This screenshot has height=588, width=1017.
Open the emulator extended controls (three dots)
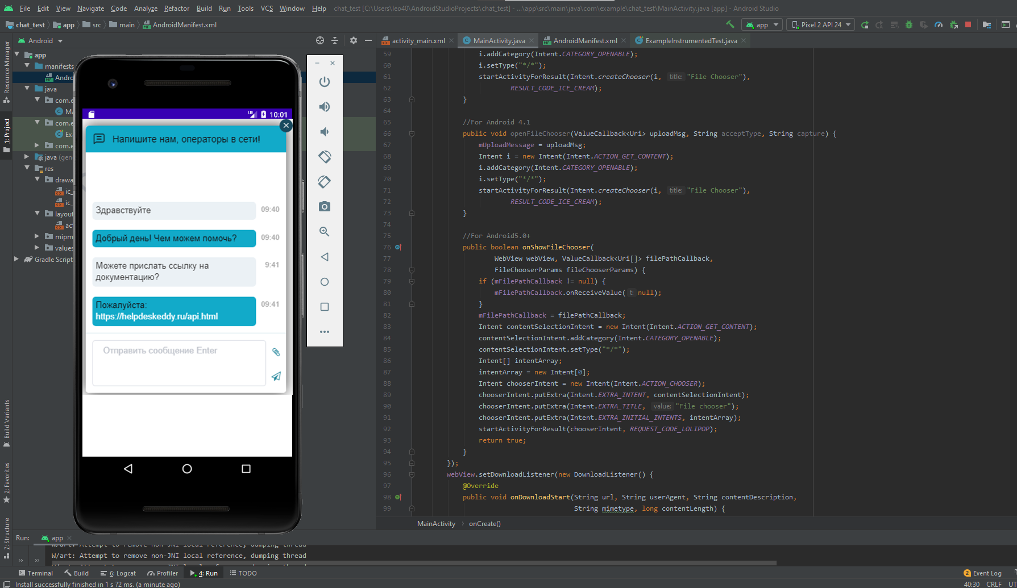pyautogui.click(x=325, y=332)
